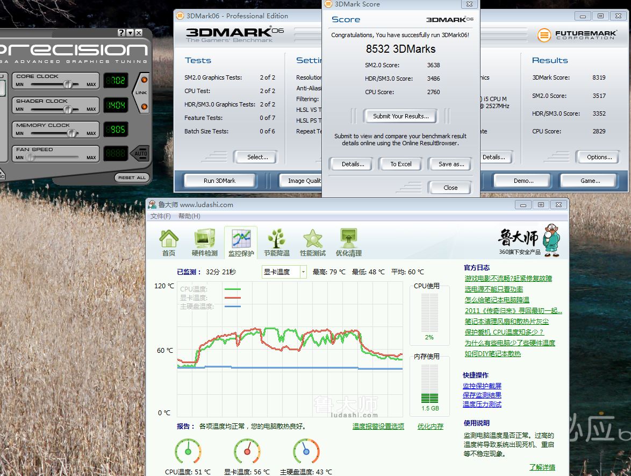Click the Core Clock value readout
631x476 pixels.
116,80
